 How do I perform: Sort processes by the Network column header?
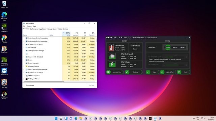[91, 34]
